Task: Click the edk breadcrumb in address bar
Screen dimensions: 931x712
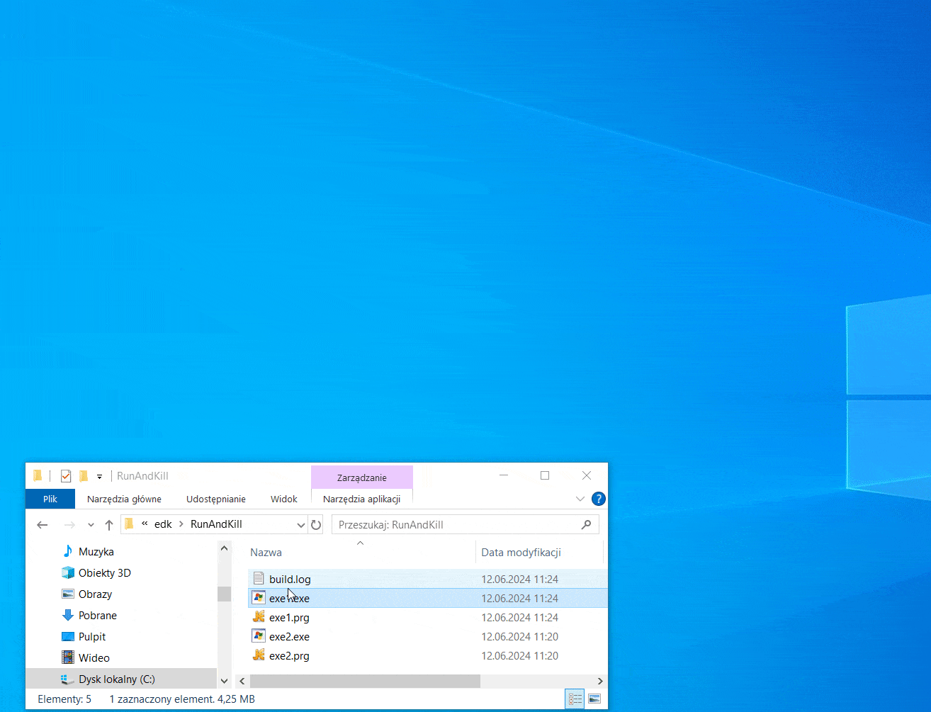Action: [x=163, y=524]
